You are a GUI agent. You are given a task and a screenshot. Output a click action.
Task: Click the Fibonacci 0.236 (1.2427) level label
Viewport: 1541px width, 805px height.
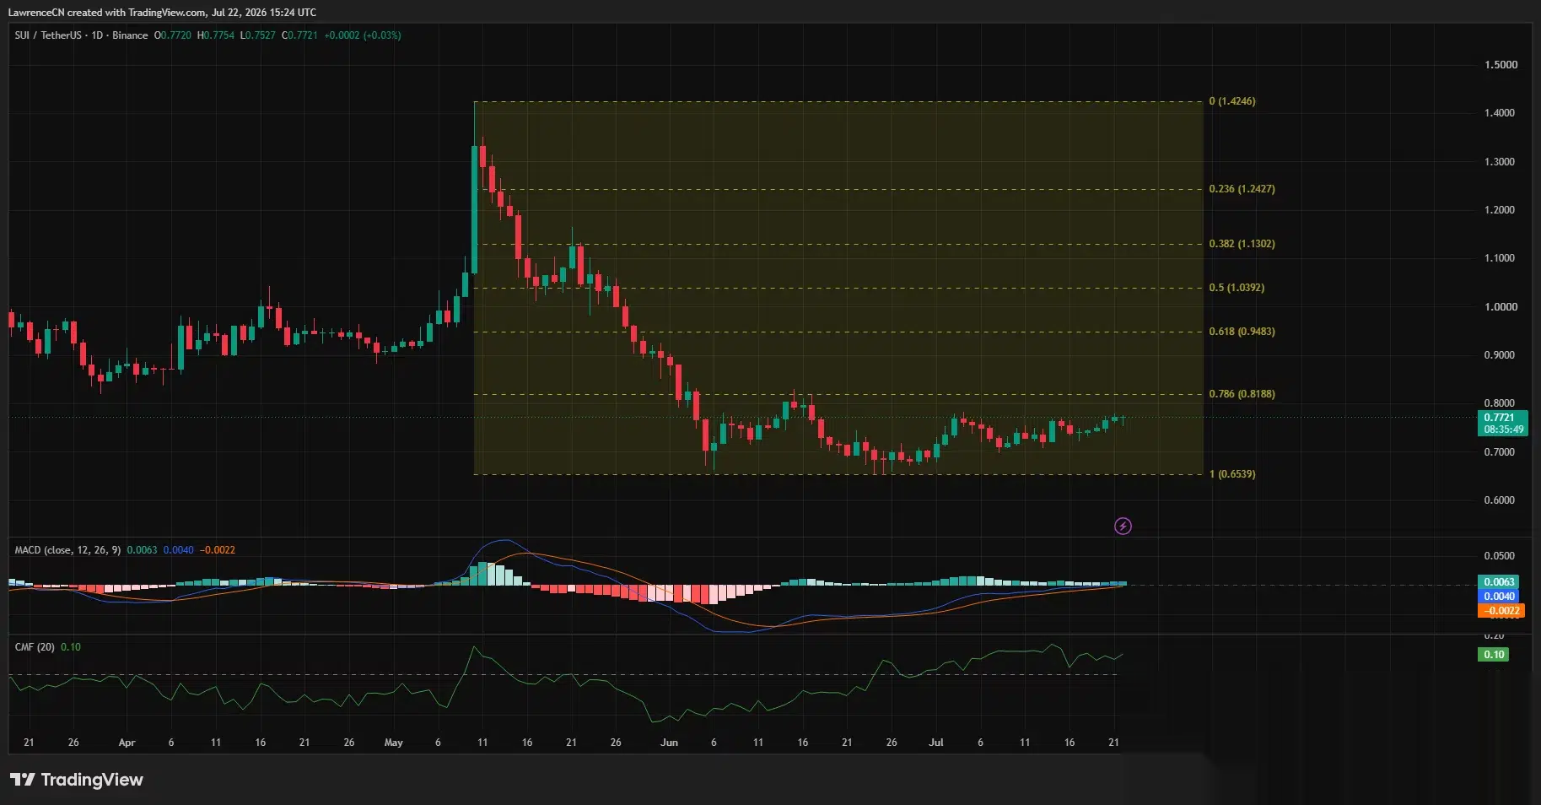pos(1242,189)
